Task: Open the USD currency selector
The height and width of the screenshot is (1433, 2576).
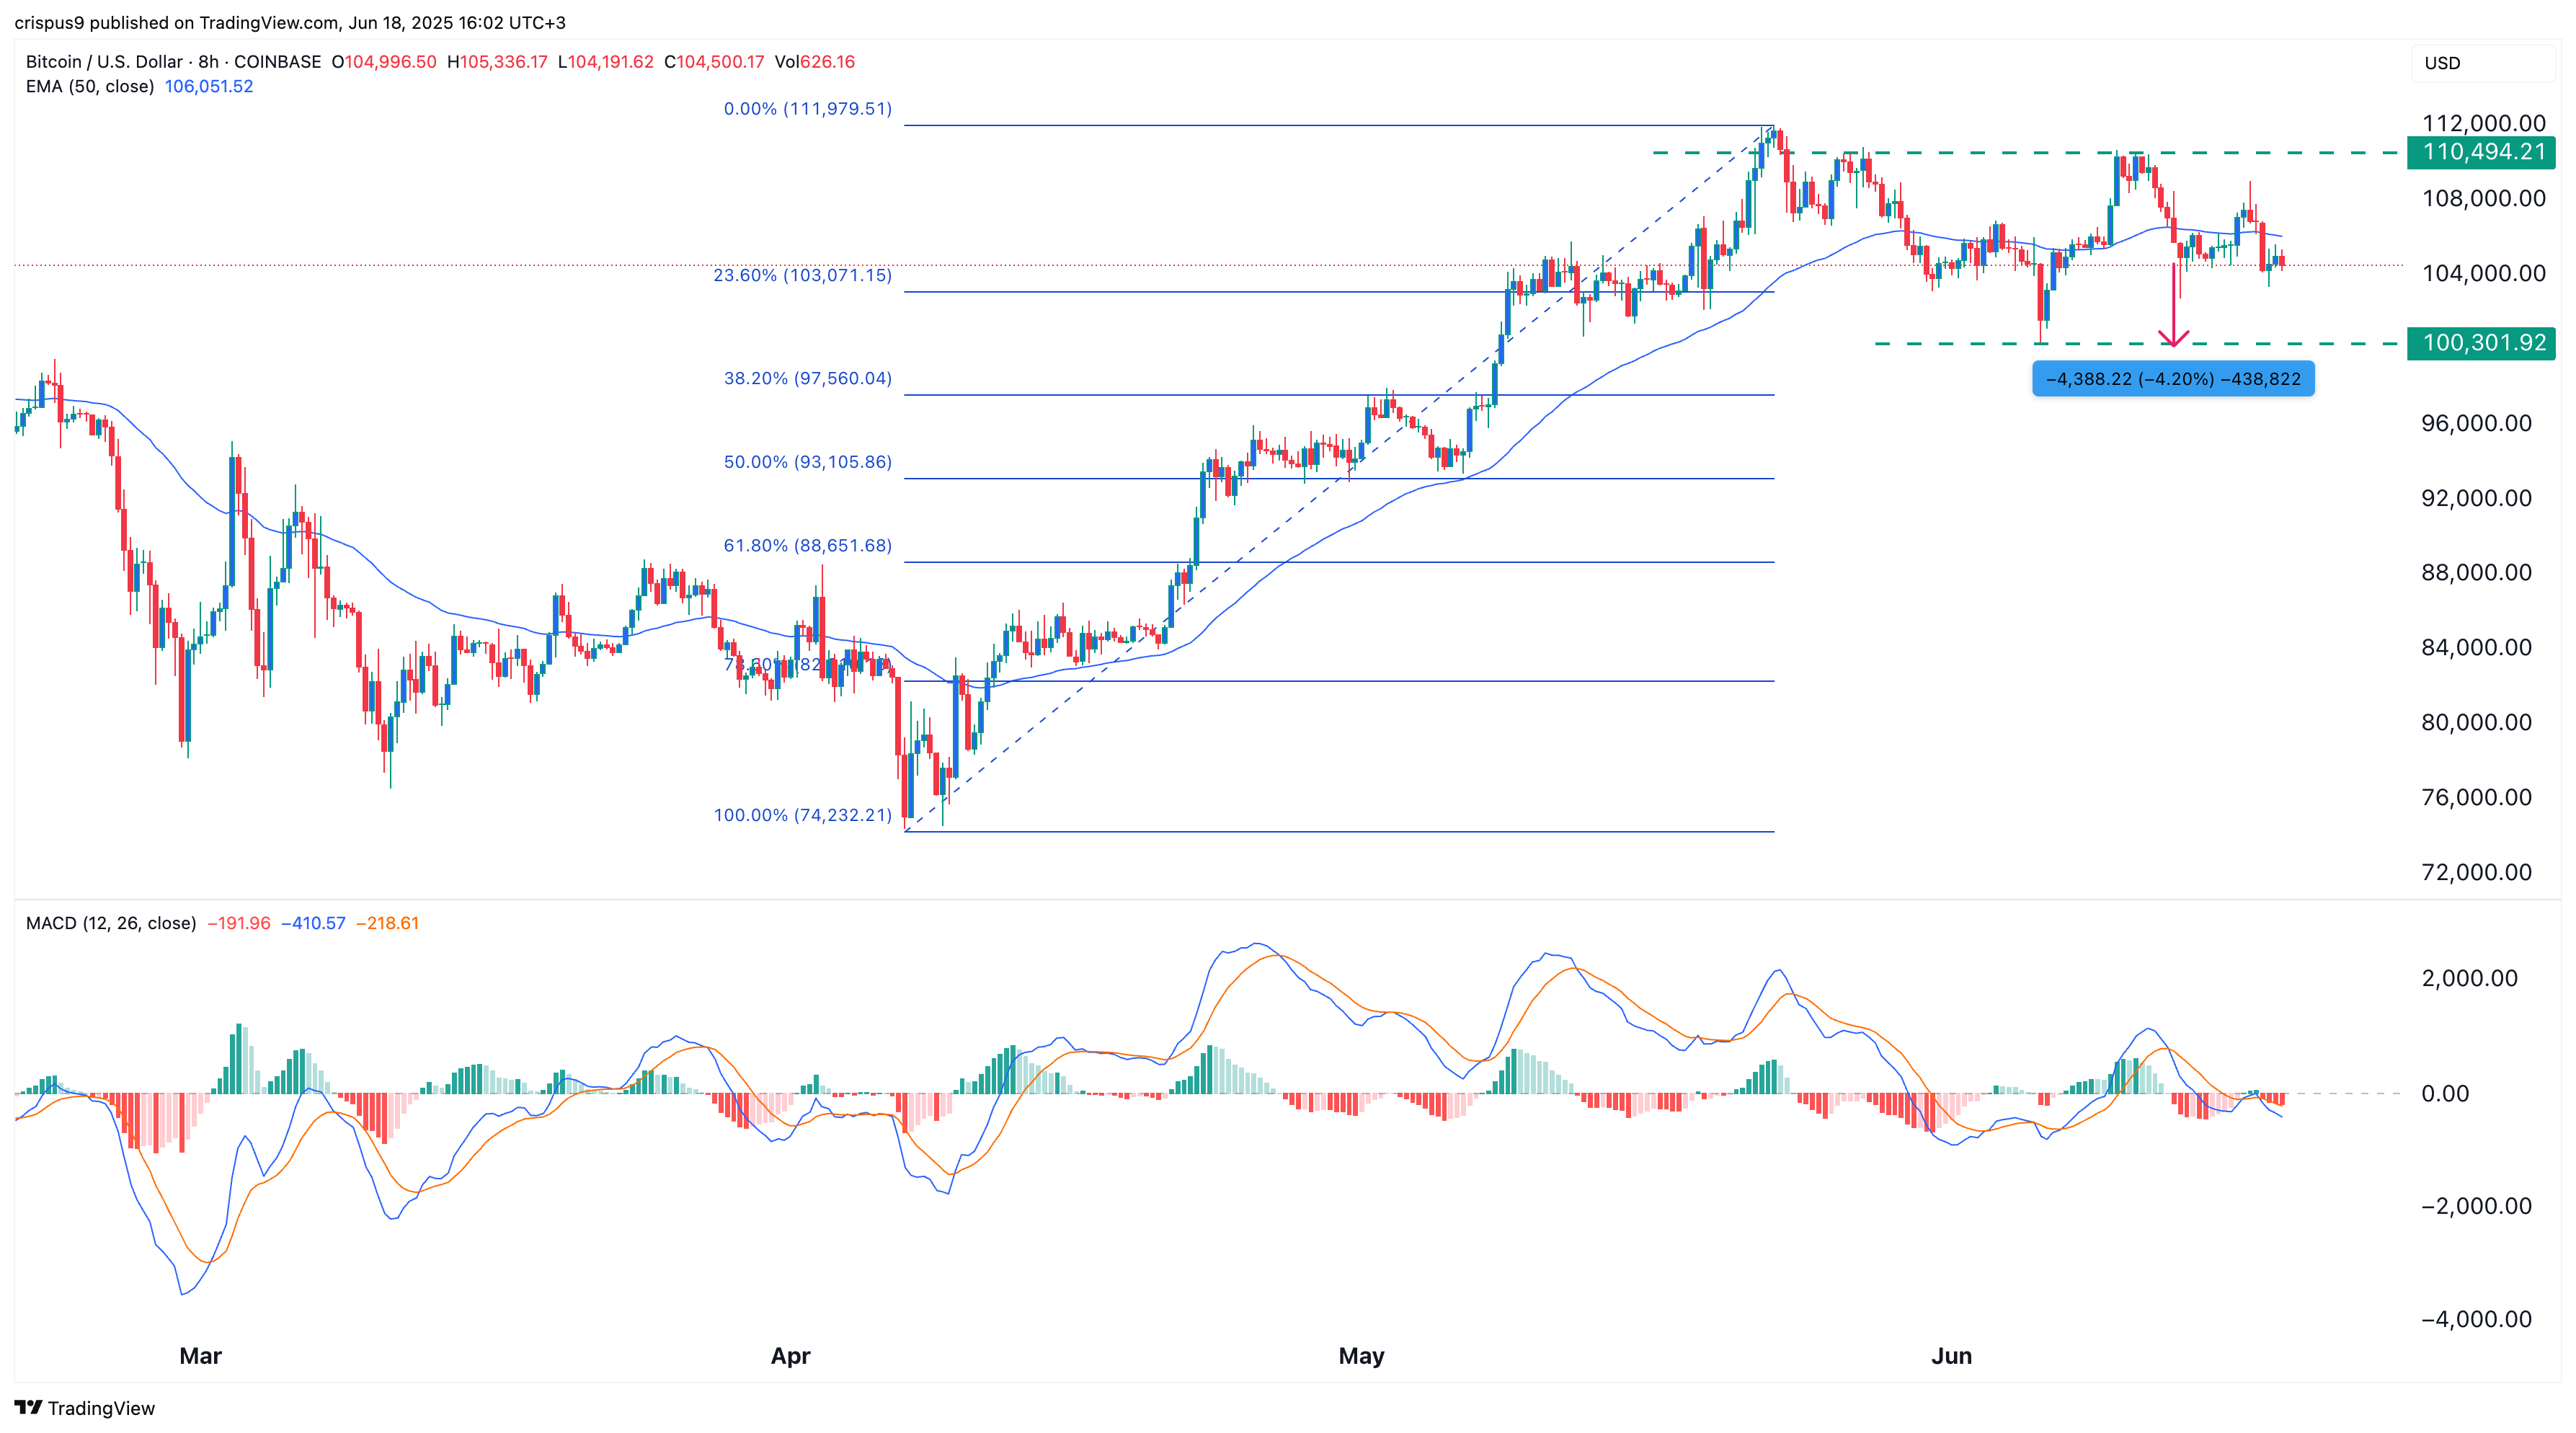Action: tap(2441, 63)
